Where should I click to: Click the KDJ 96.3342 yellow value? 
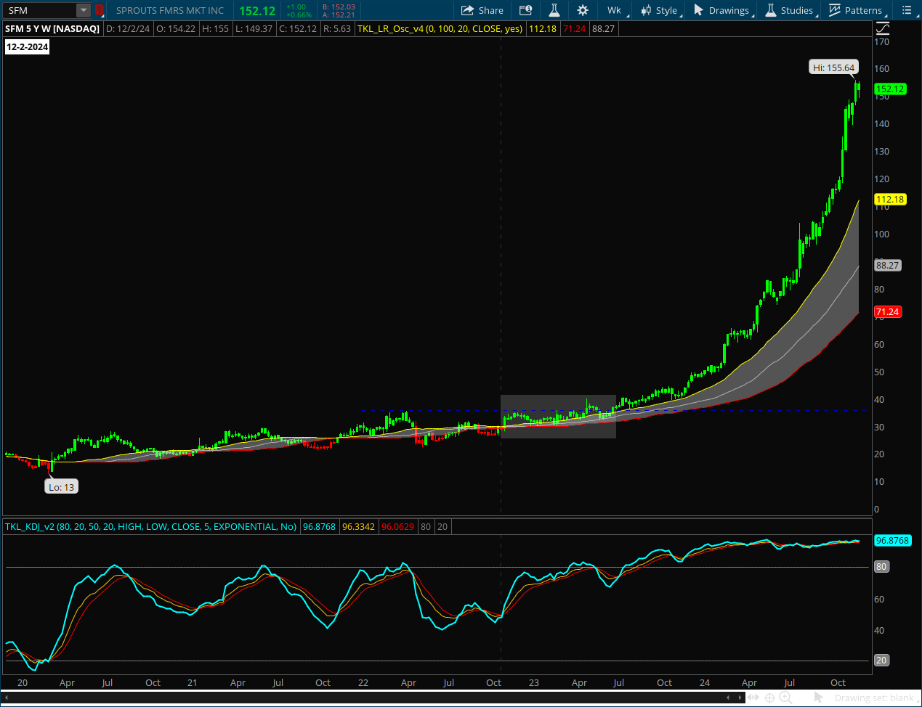point(359,526)
